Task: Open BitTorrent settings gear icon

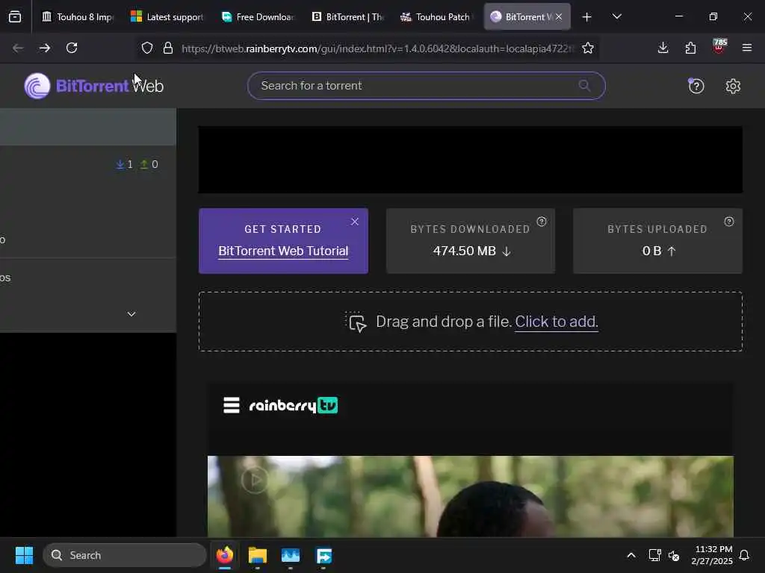Action: pos(733,87)
